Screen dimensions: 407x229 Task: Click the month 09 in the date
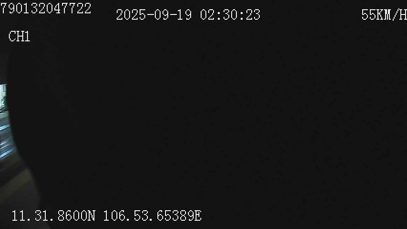(x=162, y=15)
